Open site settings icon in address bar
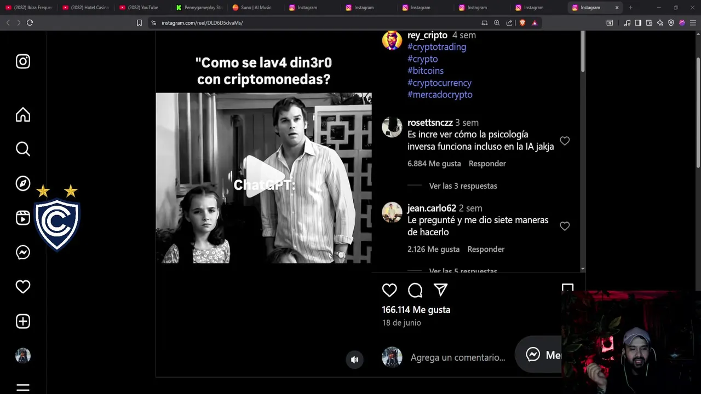 click(x=153, y=22)
